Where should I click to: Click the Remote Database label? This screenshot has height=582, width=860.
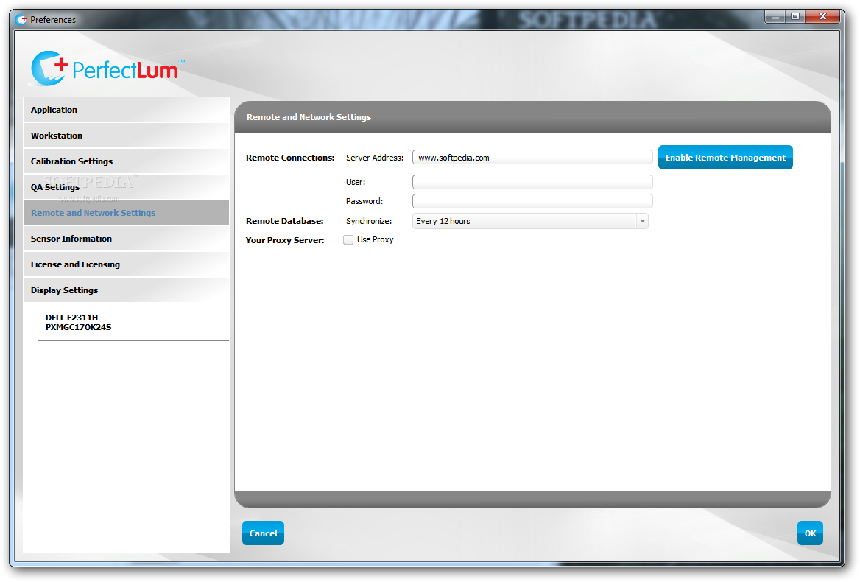click(285, 221)
